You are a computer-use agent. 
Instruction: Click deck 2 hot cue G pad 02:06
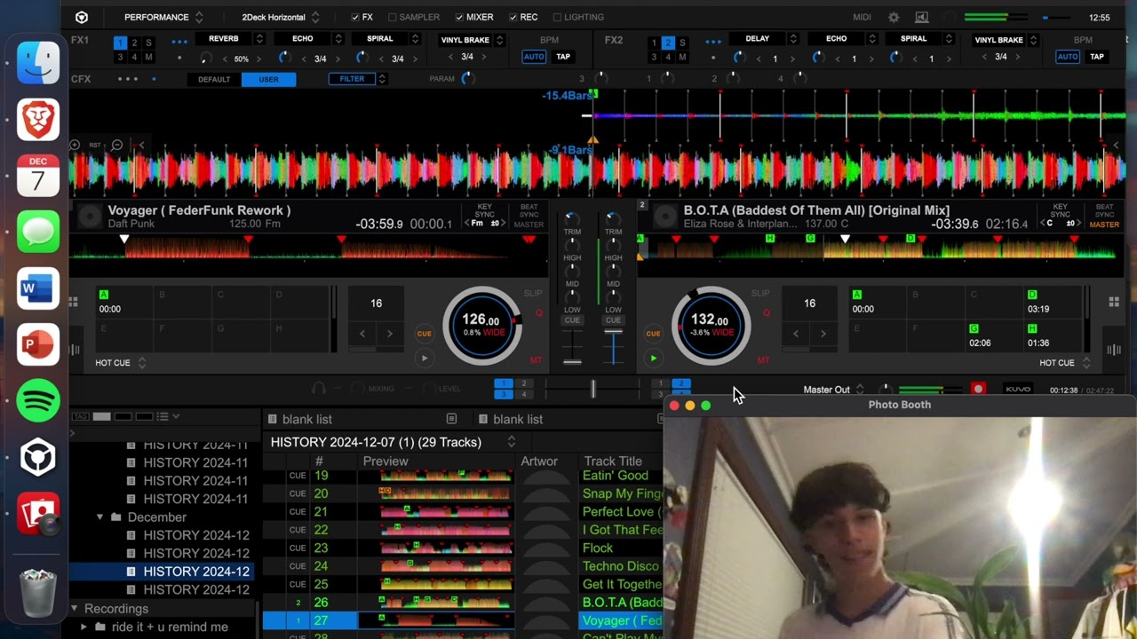(994, 336)
